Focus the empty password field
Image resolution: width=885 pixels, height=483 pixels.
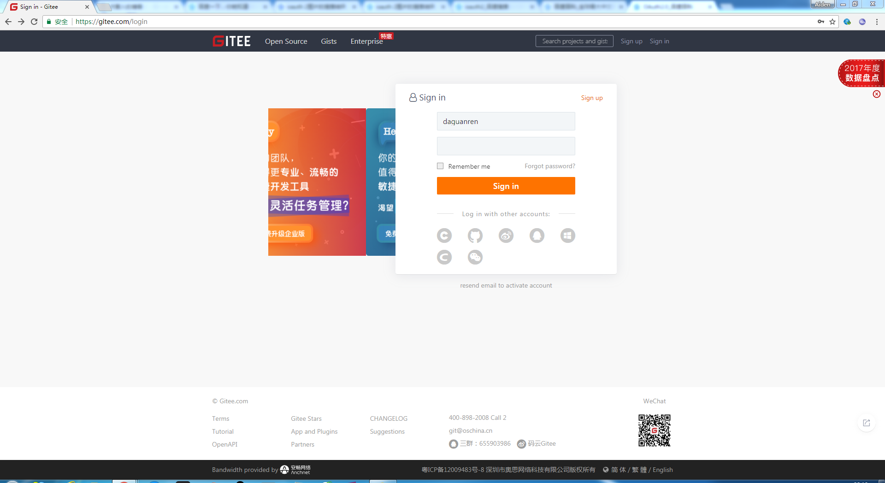click(x=506, y=146)
